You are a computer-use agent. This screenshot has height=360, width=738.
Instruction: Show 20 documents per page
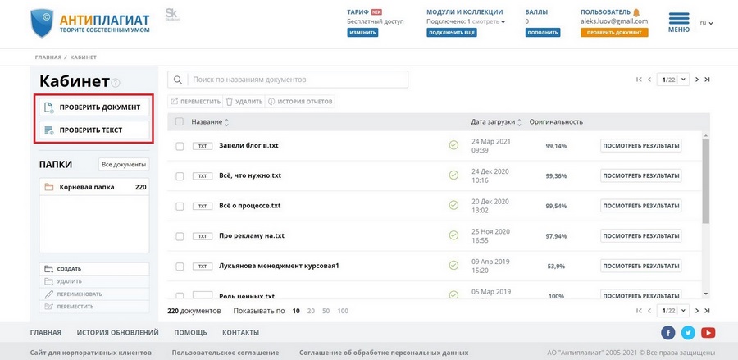(311, 311)
